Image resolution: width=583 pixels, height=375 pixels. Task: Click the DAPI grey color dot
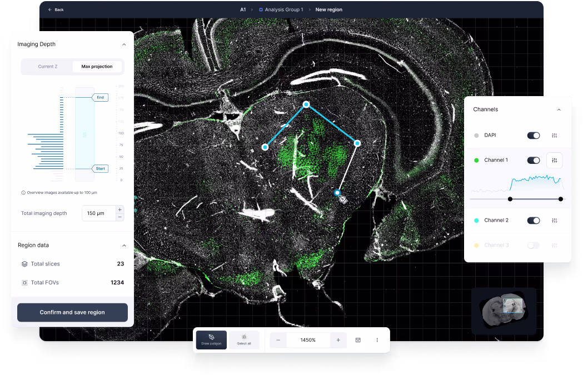tap(476, 136)
